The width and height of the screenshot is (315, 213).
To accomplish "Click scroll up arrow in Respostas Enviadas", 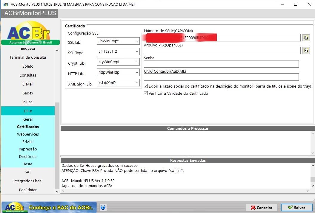I will pos(313,166).
